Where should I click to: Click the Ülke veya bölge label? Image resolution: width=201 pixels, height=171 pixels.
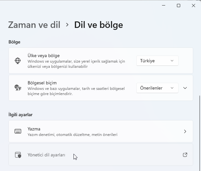point(44,55)
